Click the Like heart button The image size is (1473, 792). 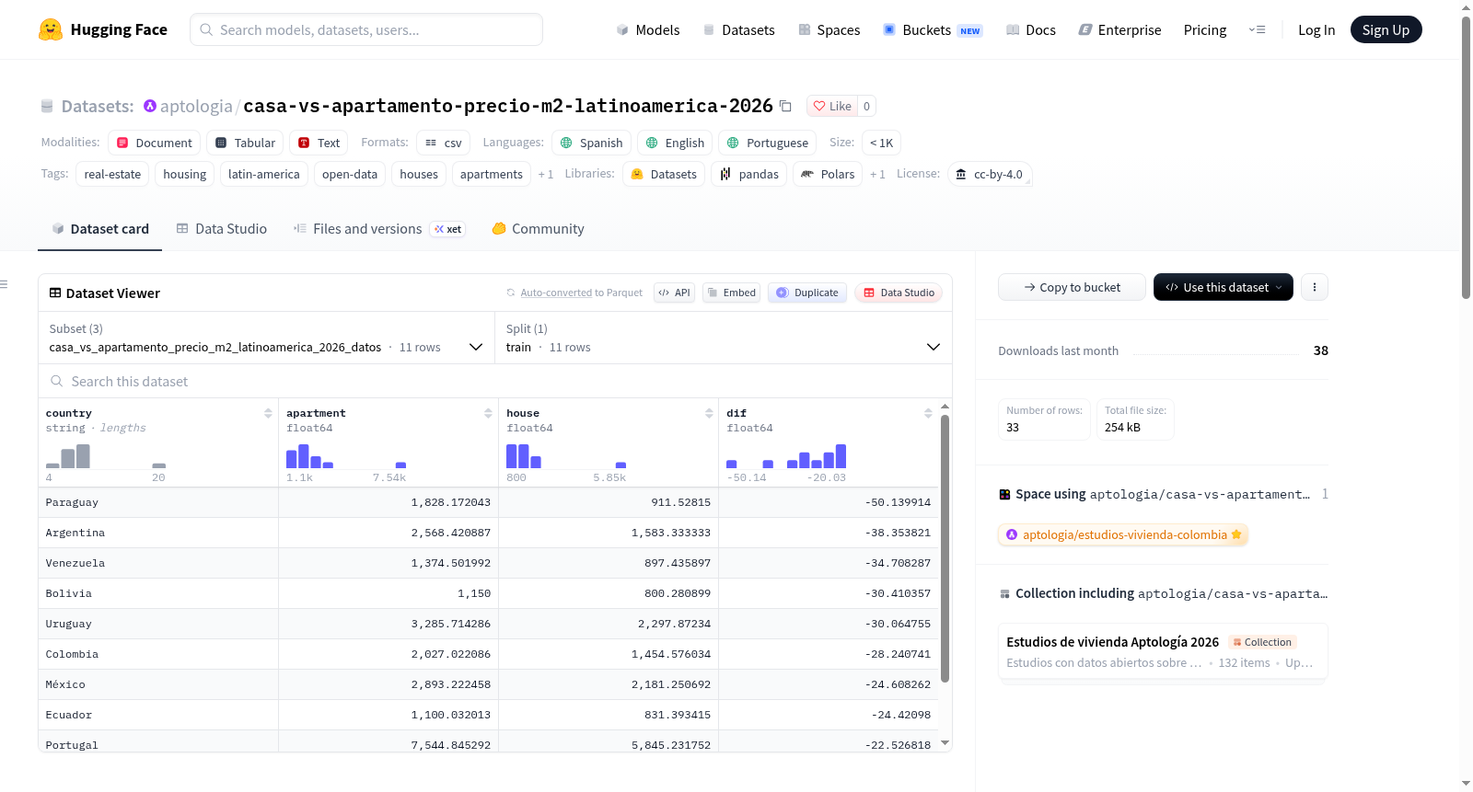(x=832, y=106)
